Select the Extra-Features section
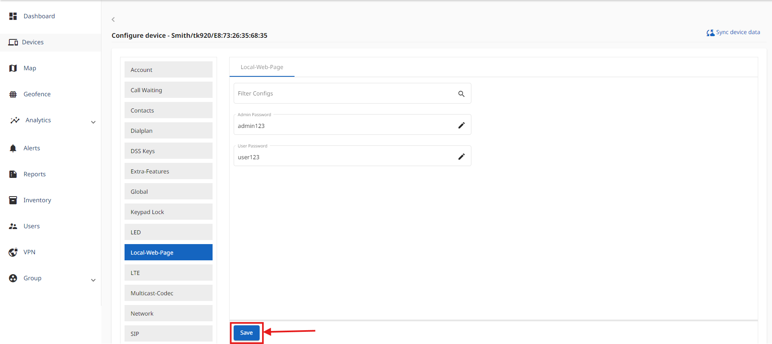This screenshot has width=772, height=344. point(168,171)
